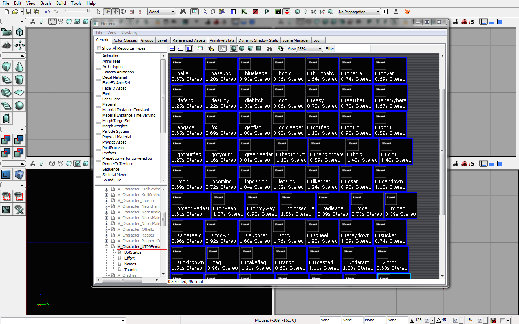Enable Show All Resource Types
Viewport: 519px width, 324px height.
coord(99,48)
